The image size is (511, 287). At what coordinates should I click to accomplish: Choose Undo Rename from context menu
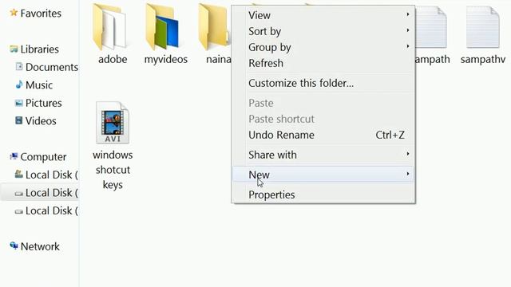click(323, 135)
